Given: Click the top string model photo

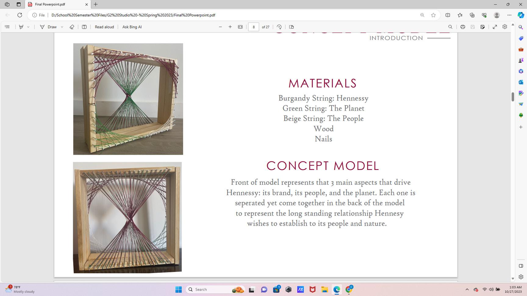Looking at the screenshot, I should point(128,99).
